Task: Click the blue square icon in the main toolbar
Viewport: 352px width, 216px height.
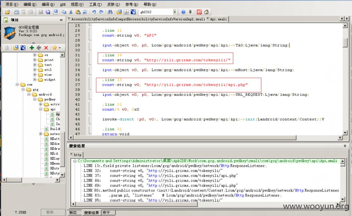Action: pyautogui.click(x=134, y=12)
